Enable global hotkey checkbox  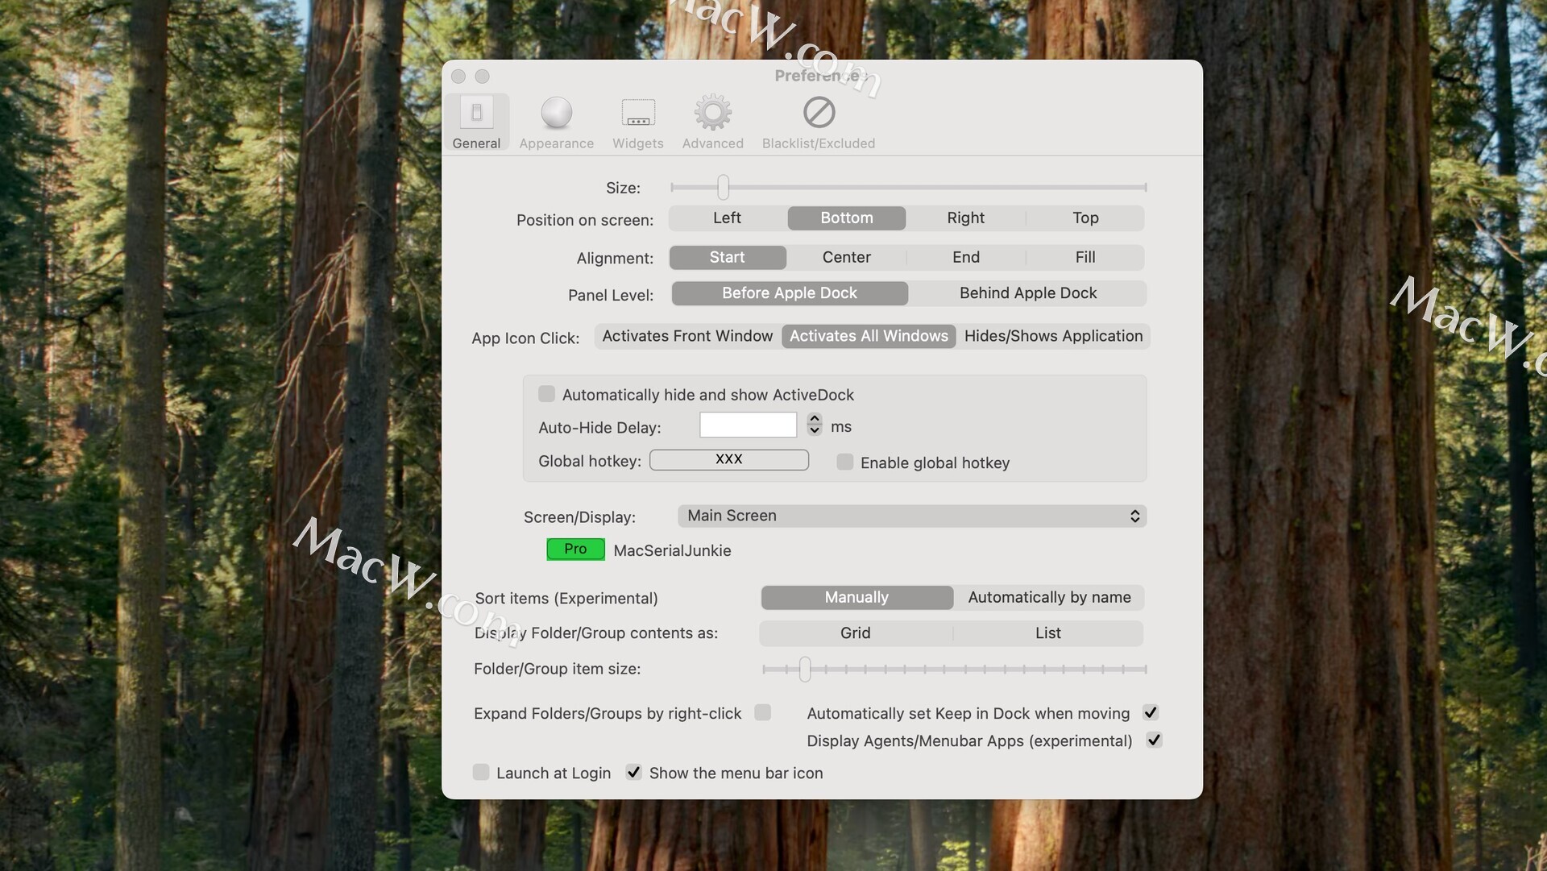pos(844,462)
